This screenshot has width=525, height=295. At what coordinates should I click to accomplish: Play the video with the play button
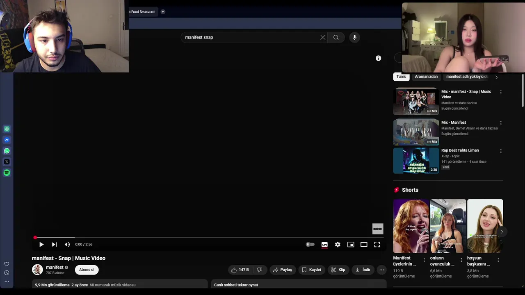41,245
